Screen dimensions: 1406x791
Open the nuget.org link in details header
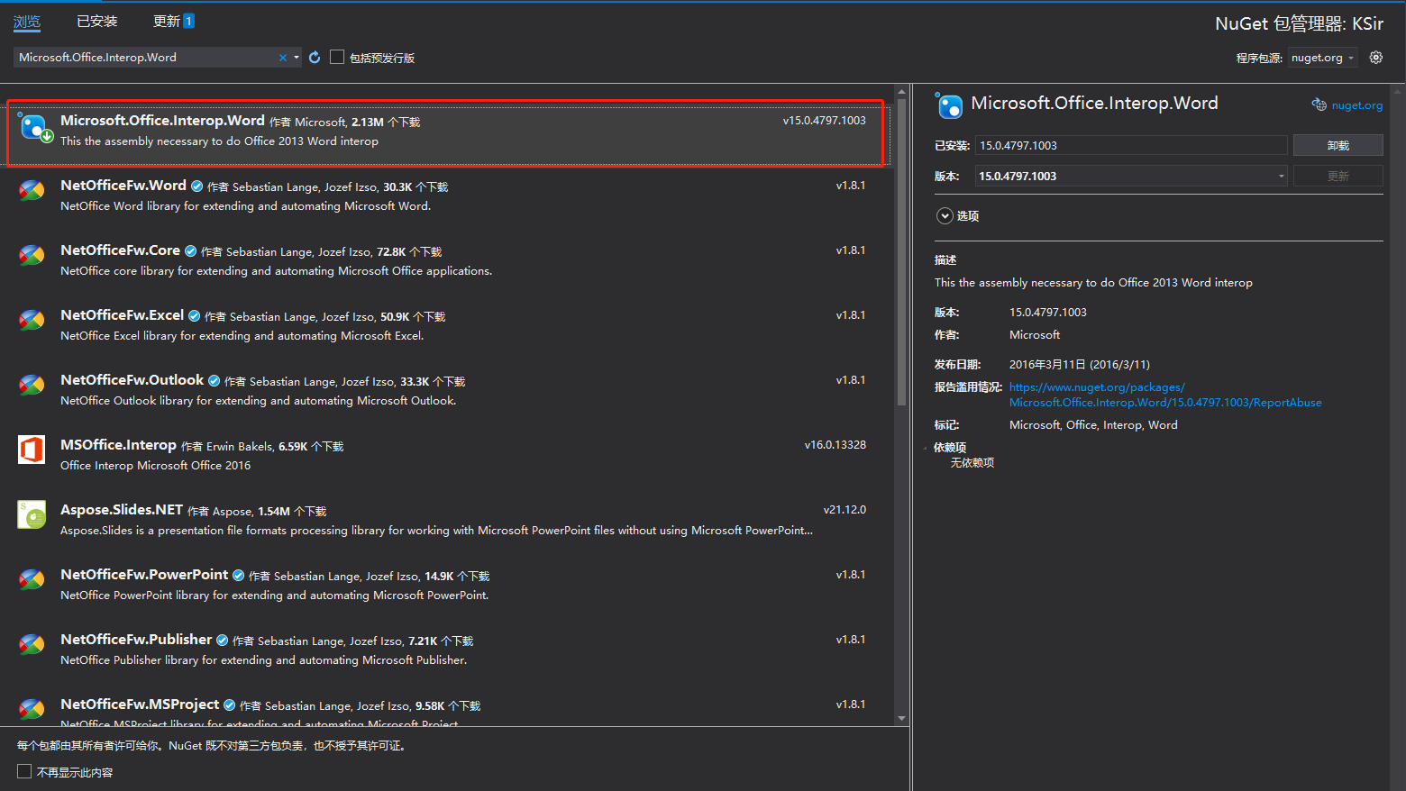click(1356, 105)
